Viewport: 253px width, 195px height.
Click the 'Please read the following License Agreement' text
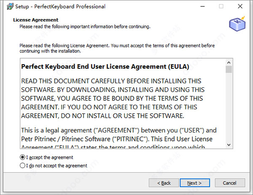[x=117, y=48]
